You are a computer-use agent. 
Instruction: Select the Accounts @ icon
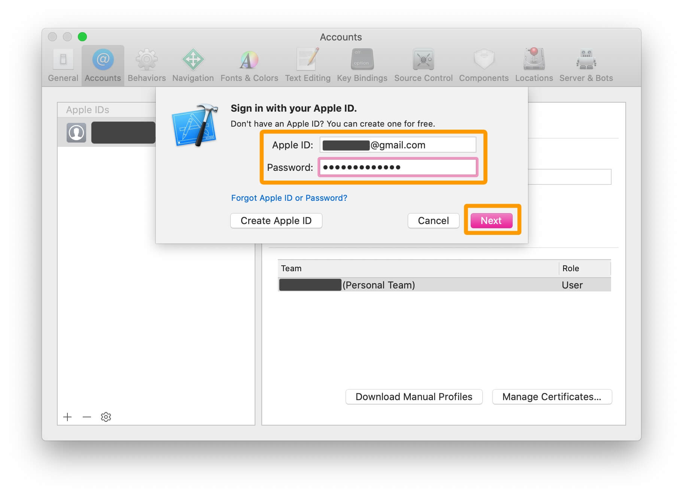pyautogui.click(x=103, y=59)
